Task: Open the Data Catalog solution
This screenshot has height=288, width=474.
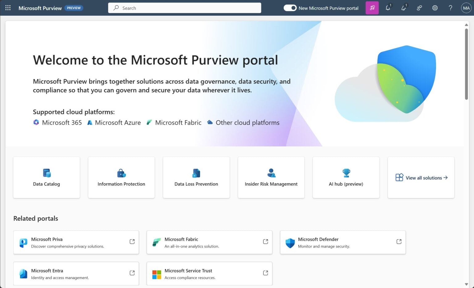Action: point(46,177)
